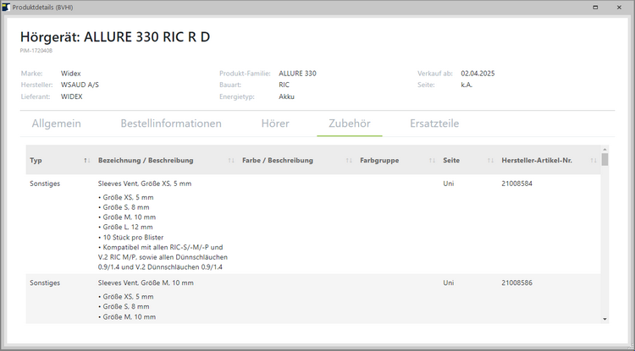Switch to Bestellinformationen tab

click(171, 123)
